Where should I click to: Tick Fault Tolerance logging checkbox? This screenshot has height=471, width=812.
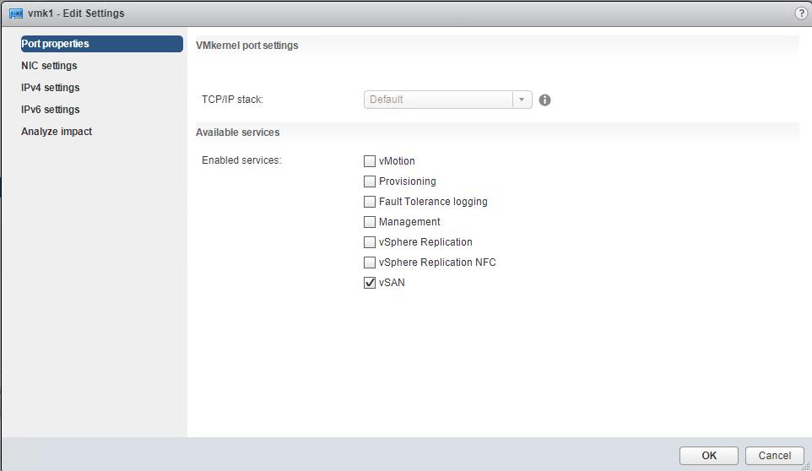369,202
